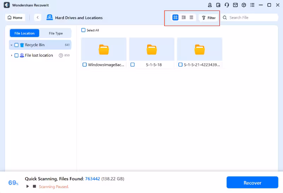This screenshot has height=193, width=283.
Task: Click the Wondershare Recoverit logo
Action: click(7, 5)
